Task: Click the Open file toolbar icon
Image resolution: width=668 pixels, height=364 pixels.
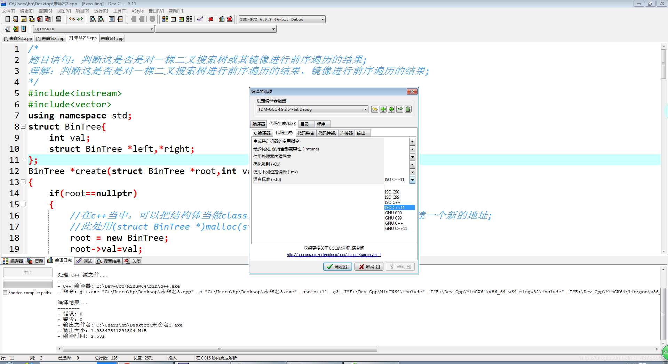Action: (x=15, y=19)
